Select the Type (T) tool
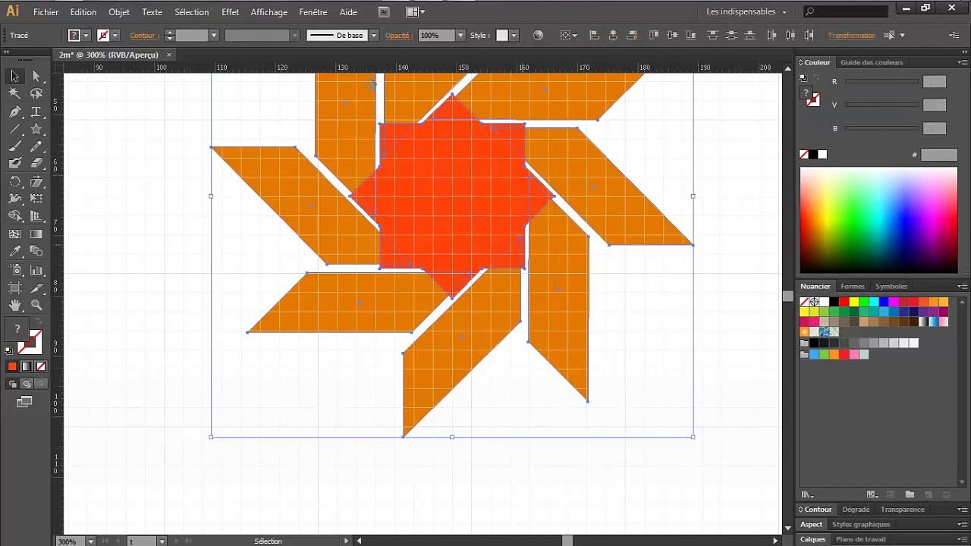Viewport: 971px width, 546px height. [36, 111]
